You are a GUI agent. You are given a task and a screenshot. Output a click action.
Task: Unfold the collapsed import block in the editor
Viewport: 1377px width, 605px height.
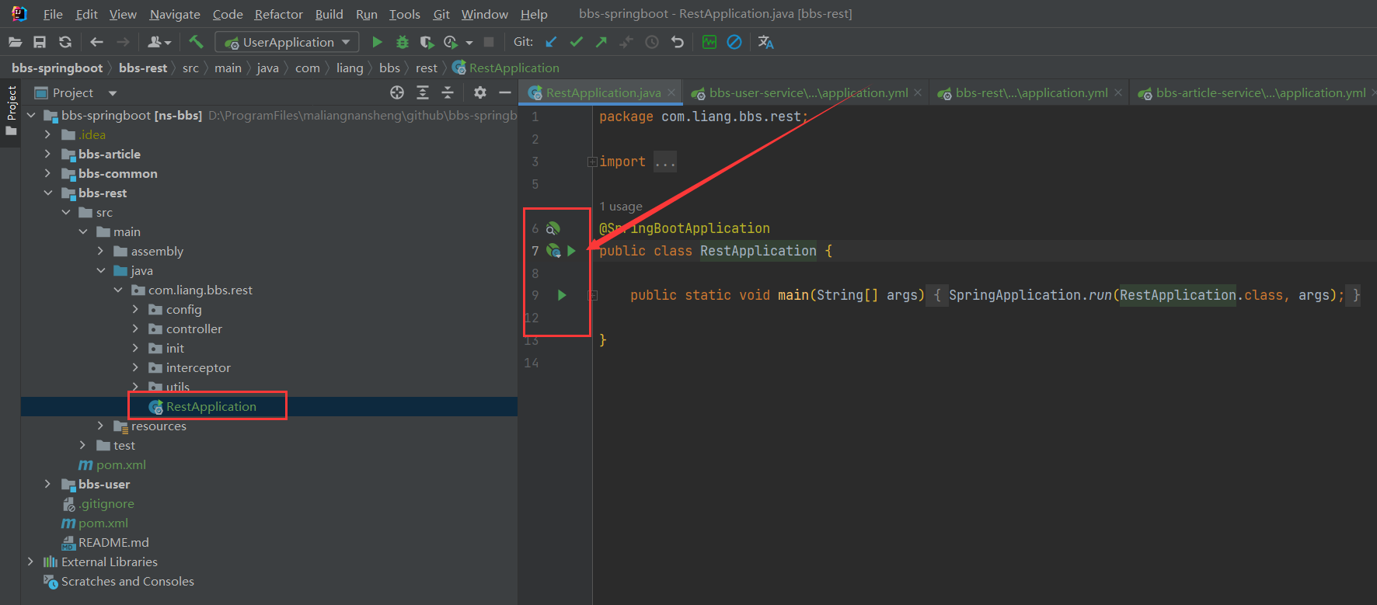point(592,162)
